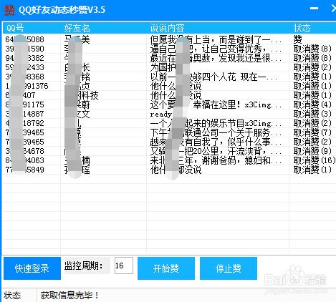Viewport: 336px width, 302px height.
Task: Select the QQ number ending in 5849
Action: (25, 170)
